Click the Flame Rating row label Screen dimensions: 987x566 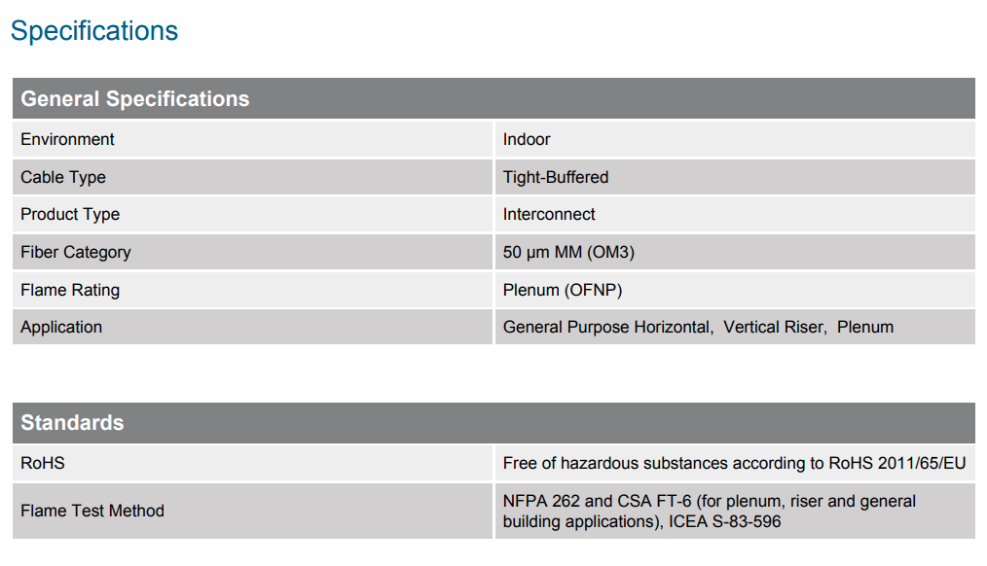click(70, 290)
